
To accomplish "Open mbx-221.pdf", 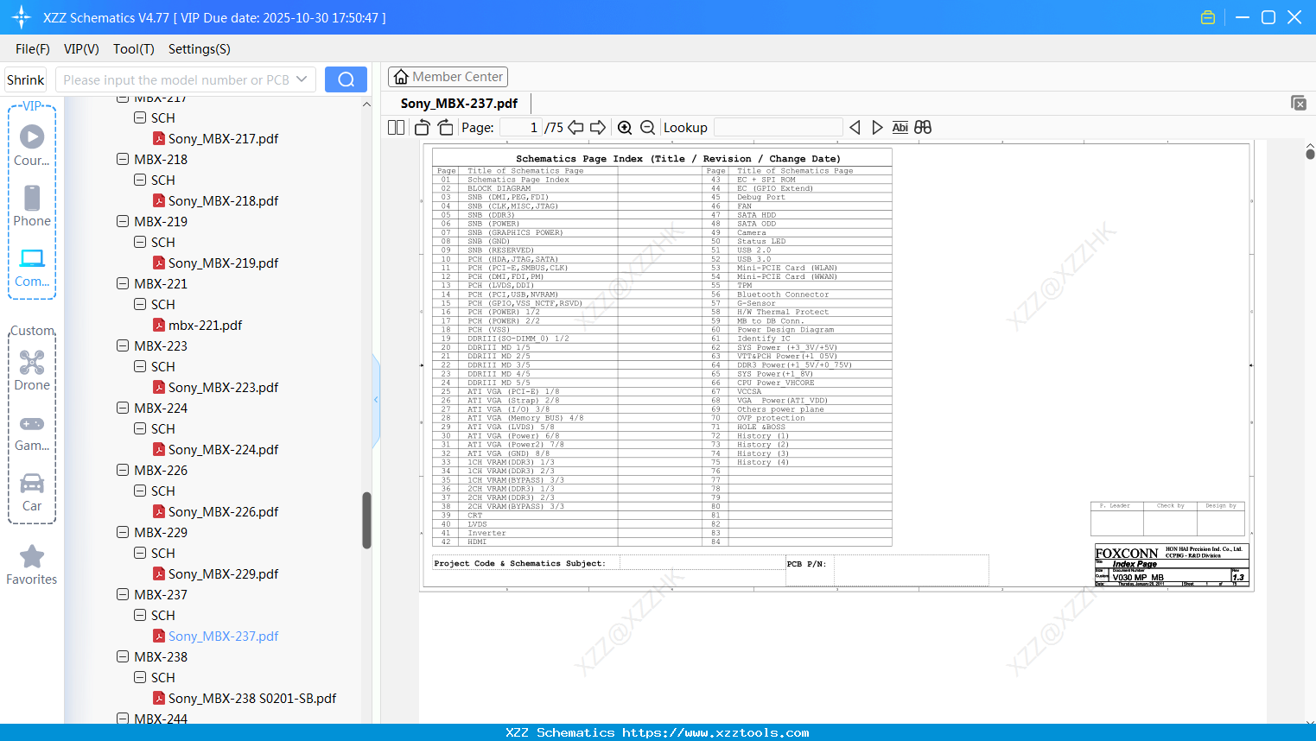I will [x=205, y=326].
